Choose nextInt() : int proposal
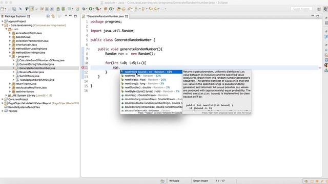 coord(151,76)
